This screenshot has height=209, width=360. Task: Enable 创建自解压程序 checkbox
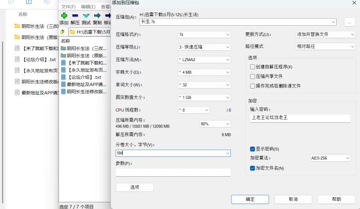(252, 67)
